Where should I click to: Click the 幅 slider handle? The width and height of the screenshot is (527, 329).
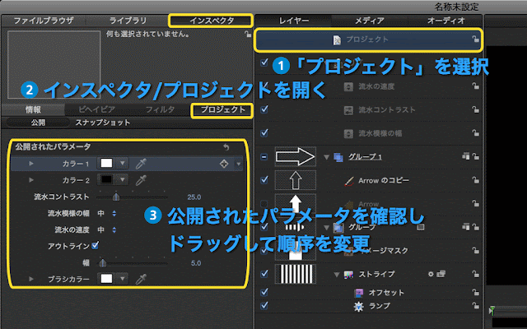[102, 263]
